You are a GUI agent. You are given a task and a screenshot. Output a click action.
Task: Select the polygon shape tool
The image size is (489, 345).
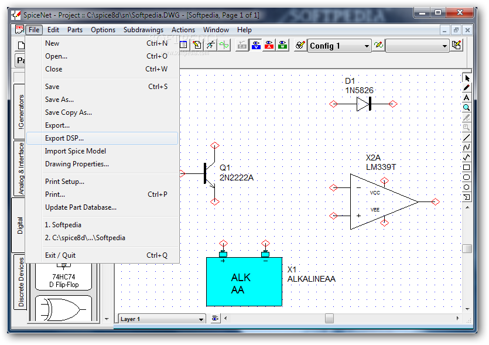tap(467, 197)
